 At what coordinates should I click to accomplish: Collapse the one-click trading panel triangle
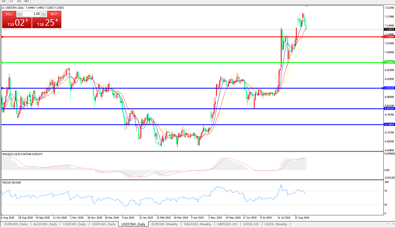pos(3,8)
